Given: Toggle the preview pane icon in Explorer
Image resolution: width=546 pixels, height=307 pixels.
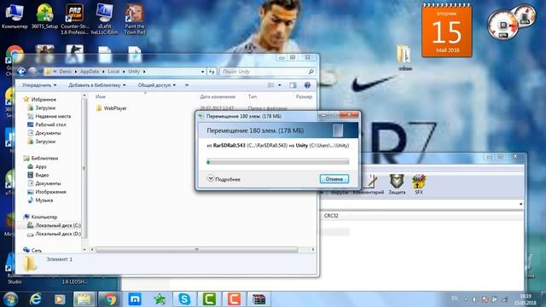Looking at the screenshot, I should (293, 85).
